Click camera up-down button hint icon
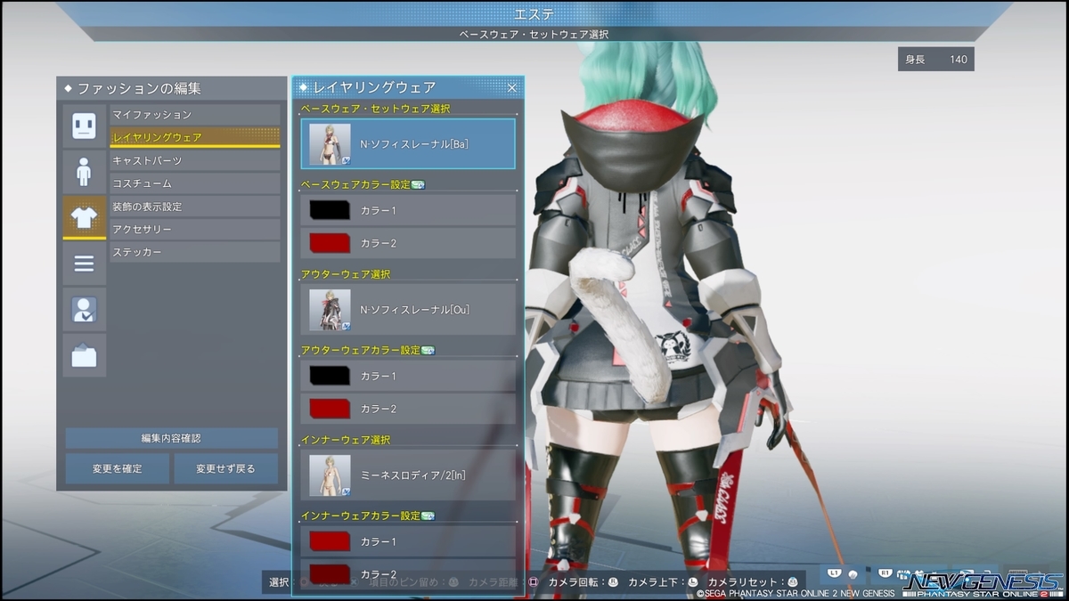Image resolution: width=1069 pixels, height=601 pixels. coord(692,582)
